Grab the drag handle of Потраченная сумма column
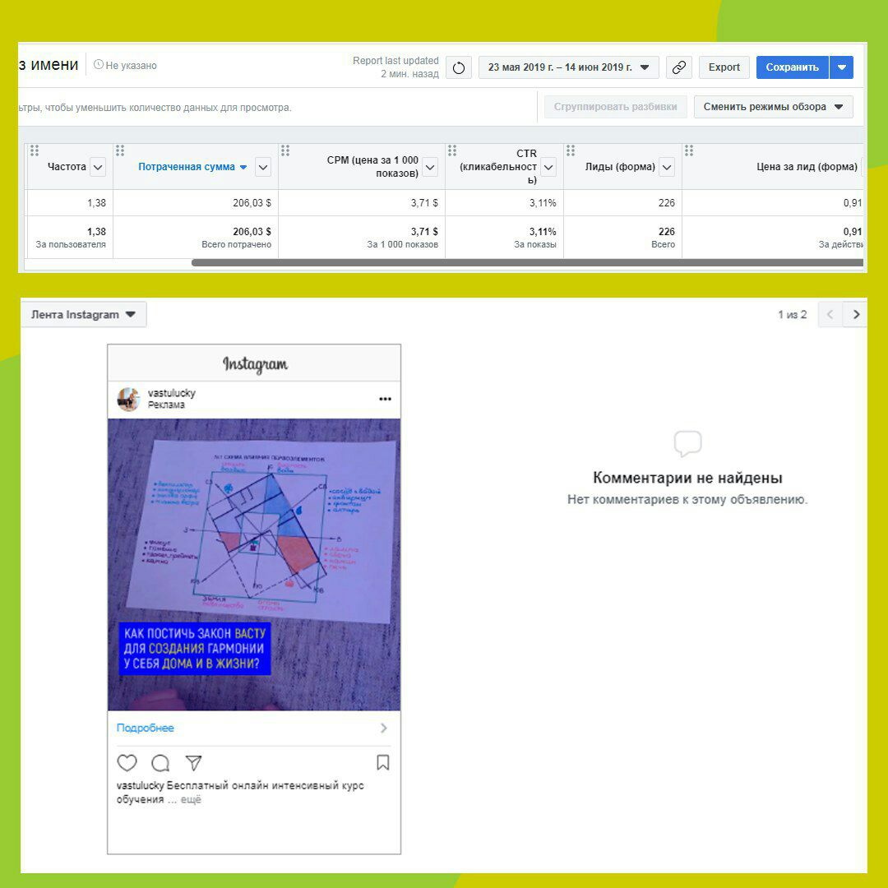This screenshot has width=888, height=888. click(x=119, y=150)
